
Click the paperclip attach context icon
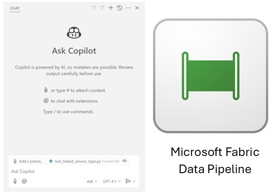click(x=46, y=90)
